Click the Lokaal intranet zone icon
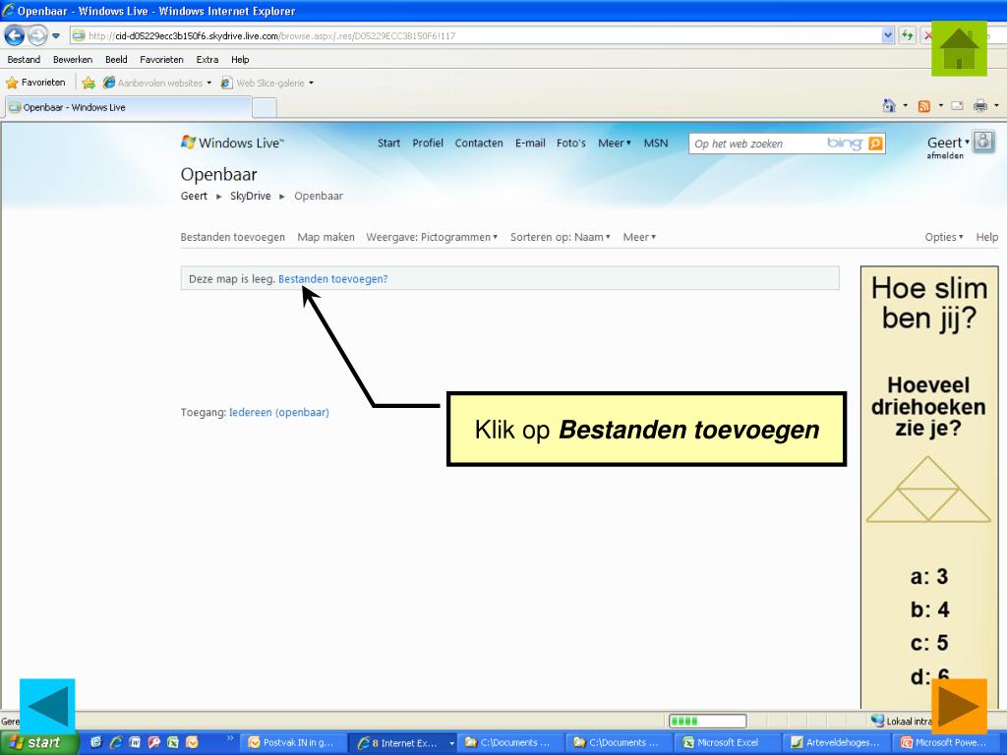Viewport: 1007px width, 755px height. coord(876,721)
